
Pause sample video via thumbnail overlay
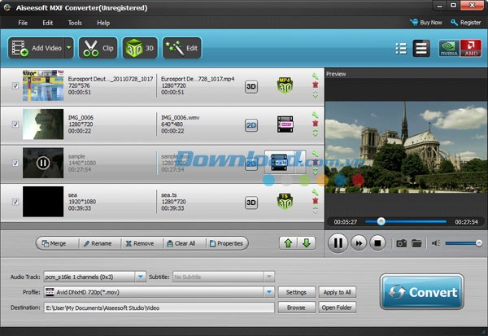pos(43,163)
